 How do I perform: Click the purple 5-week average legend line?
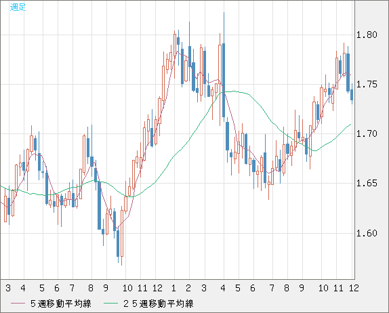click(18, 304)
